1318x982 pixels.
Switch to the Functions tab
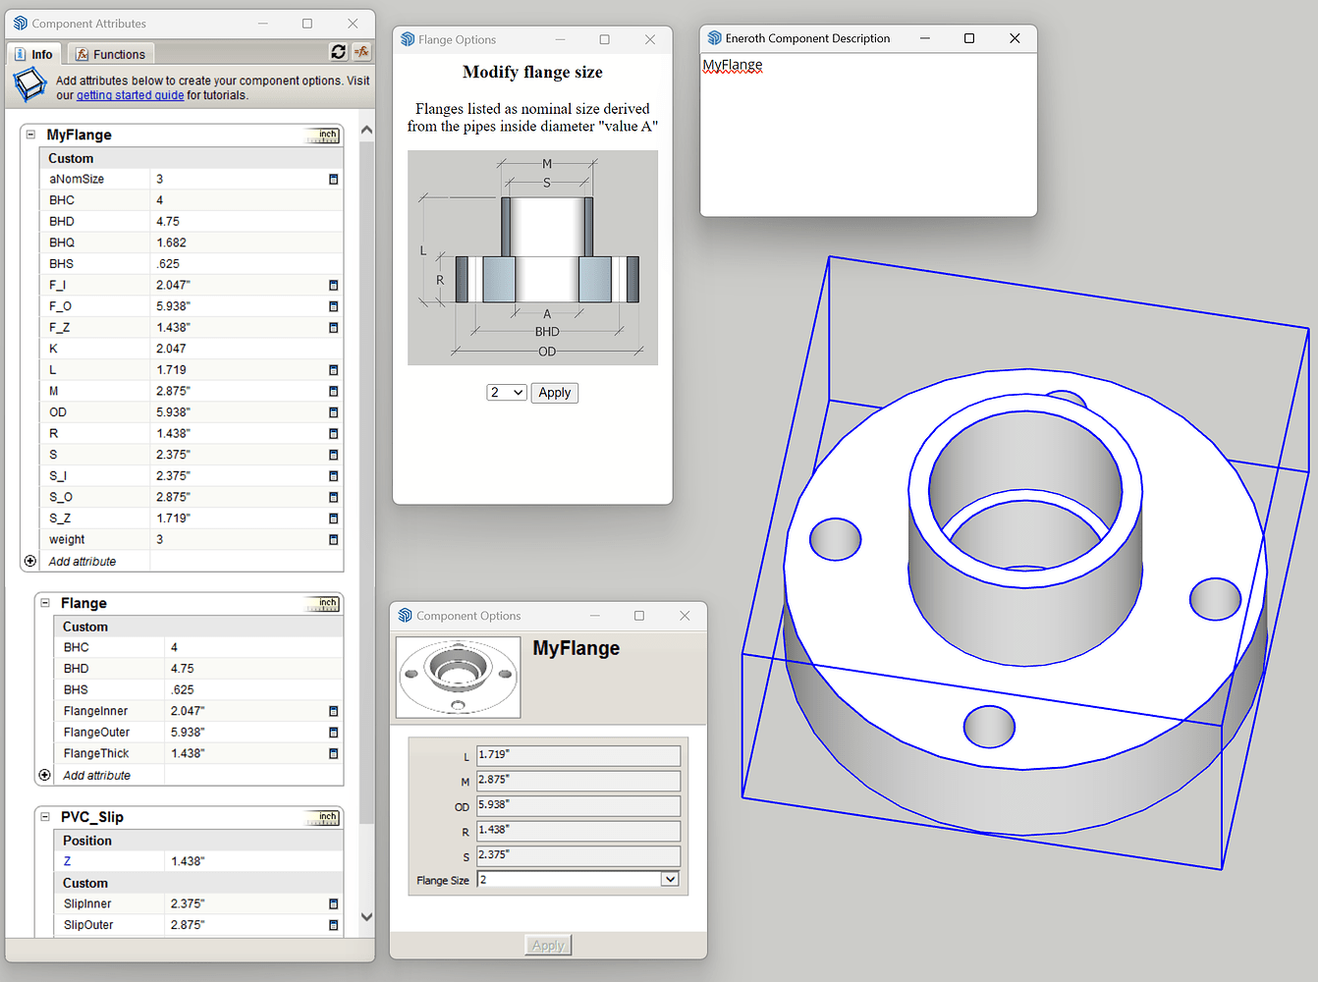pos(110,53)
